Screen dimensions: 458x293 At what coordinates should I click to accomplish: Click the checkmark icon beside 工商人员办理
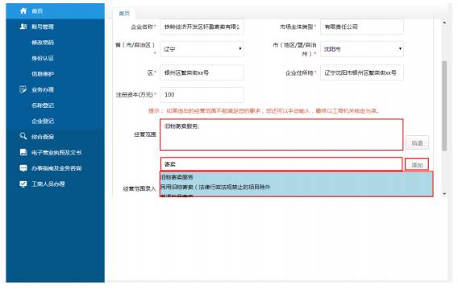(x=23, y=184)
